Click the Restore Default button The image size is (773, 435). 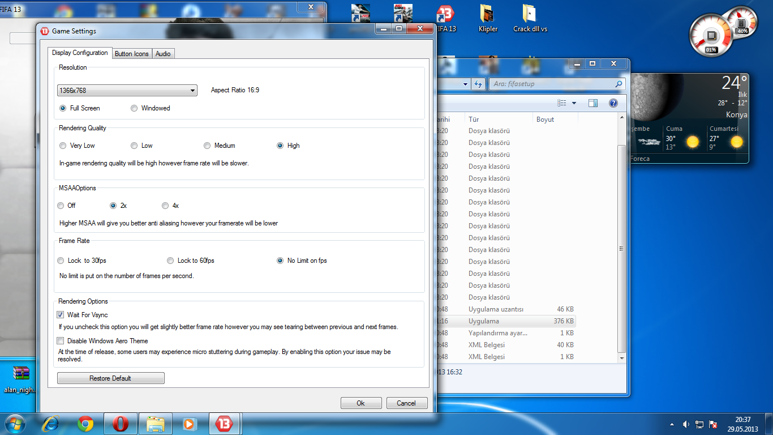[110, 378]
